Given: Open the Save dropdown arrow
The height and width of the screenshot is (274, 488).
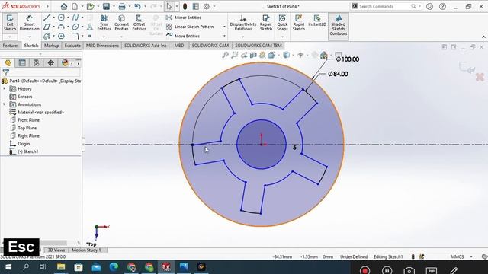Looking at the screenshot, I should click(x=114, y=6).
